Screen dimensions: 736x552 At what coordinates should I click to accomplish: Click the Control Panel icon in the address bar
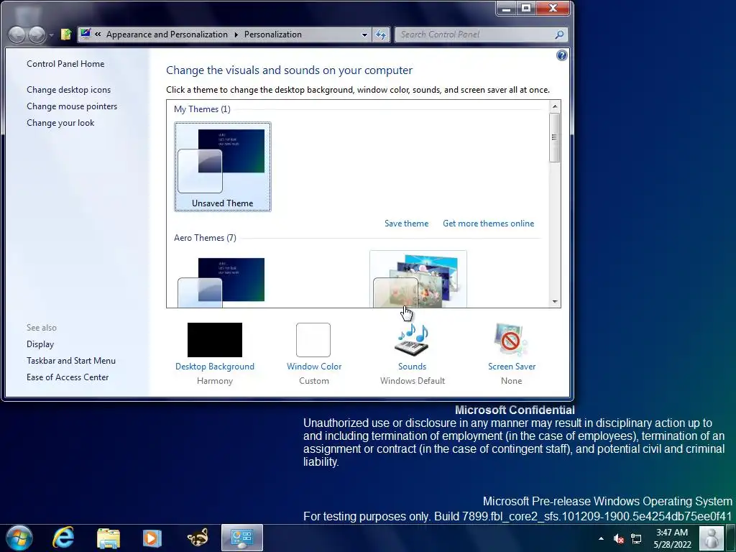pyautogui.click(x=86, y=34)
